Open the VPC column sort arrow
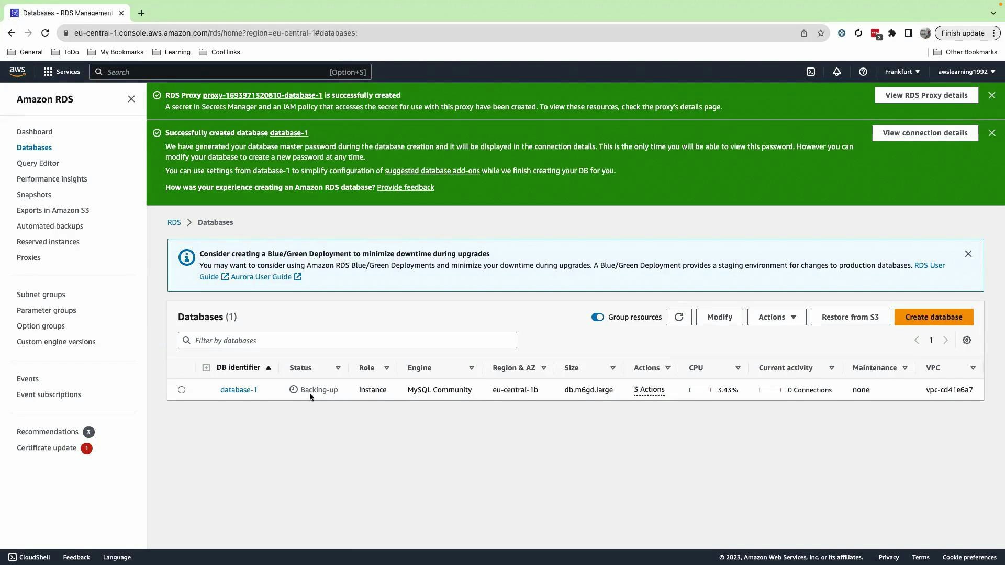The image size is (1005, 565). tap(973, 368)
